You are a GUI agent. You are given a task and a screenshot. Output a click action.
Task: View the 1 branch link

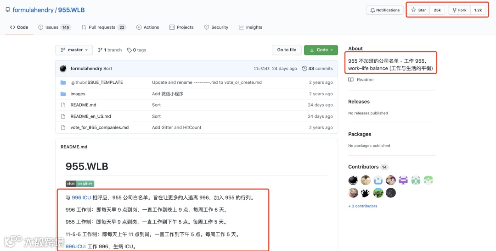pyautogui.click(x=110, y=50)
